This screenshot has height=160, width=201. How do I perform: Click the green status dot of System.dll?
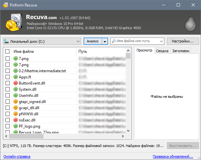point(16,89)
